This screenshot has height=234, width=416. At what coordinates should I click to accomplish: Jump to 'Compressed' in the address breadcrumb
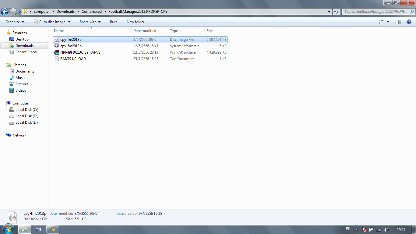click(92, 12)
